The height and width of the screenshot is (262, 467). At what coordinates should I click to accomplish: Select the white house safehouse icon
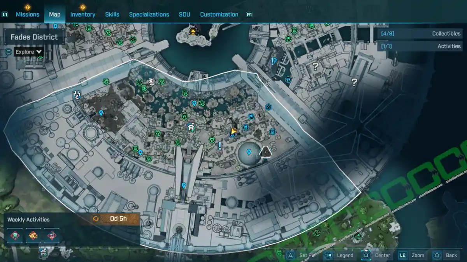pyautogui.click(x=190, y=127)
